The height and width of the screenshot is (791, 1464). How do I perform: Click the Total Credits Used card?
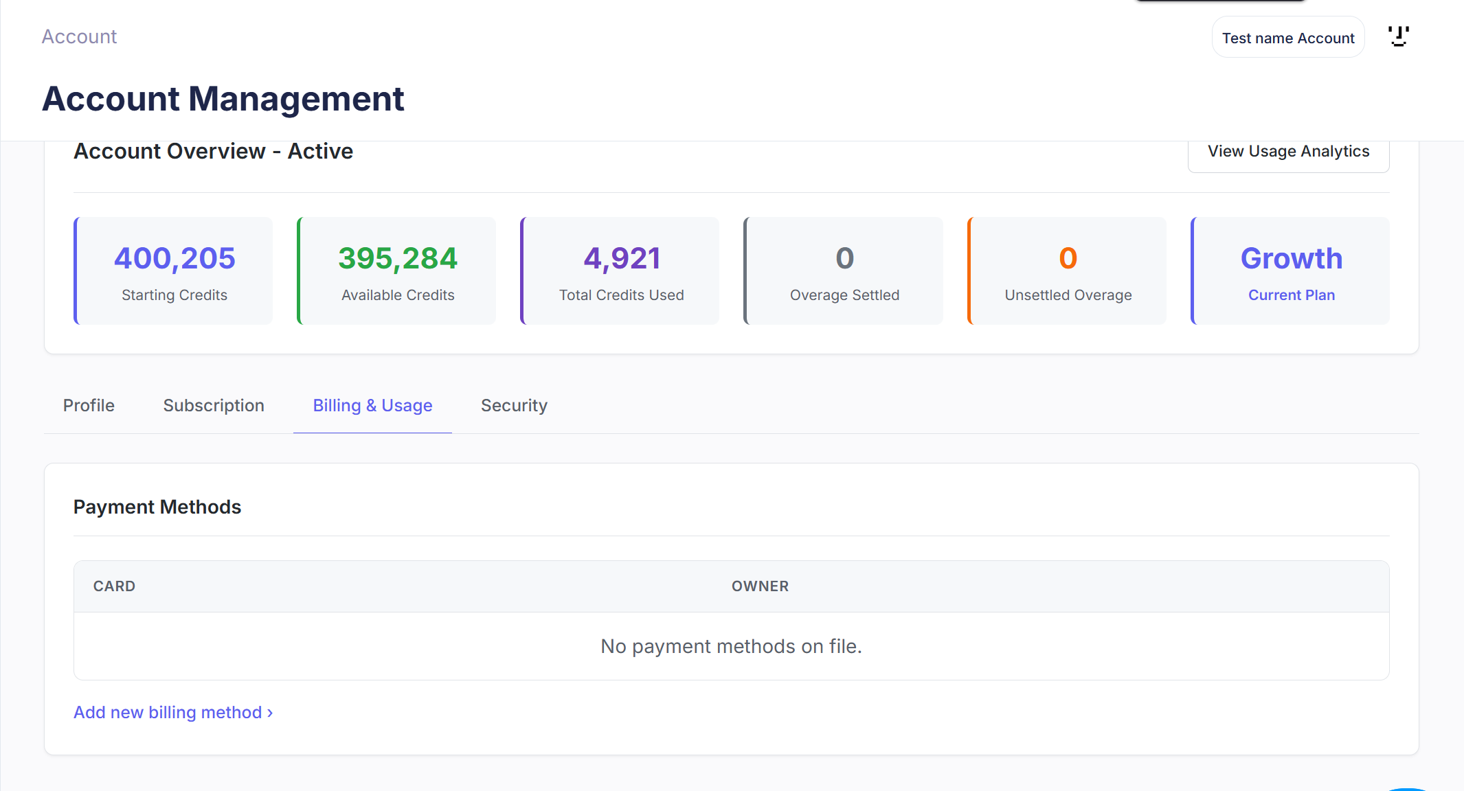pos(620,271)
